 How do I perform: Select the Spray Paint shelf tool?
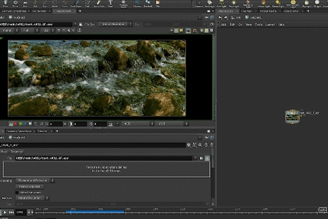[x=99, y=4]
